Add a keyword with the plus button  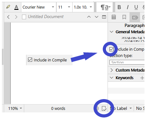[142, 78]
